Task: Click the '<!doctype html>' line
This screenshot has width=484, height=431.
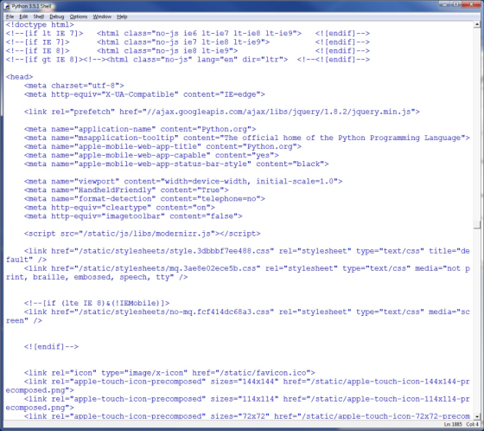Action: tap(40, 25)
